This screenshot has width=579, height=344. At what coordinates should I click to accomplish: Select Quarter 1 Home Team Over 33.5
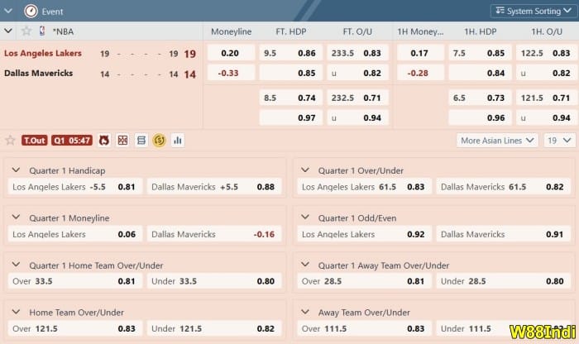[74, 281]
